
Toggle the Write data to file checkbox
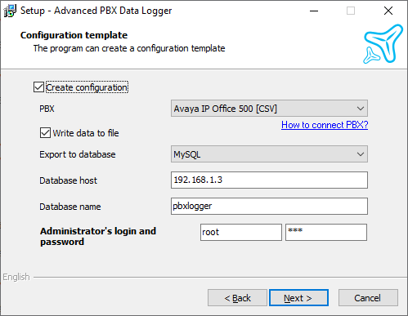(x=45, y=133)
